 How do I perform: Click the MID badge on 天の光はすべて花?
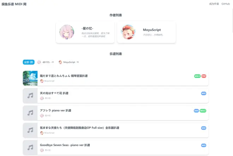[x=204, y=93]
